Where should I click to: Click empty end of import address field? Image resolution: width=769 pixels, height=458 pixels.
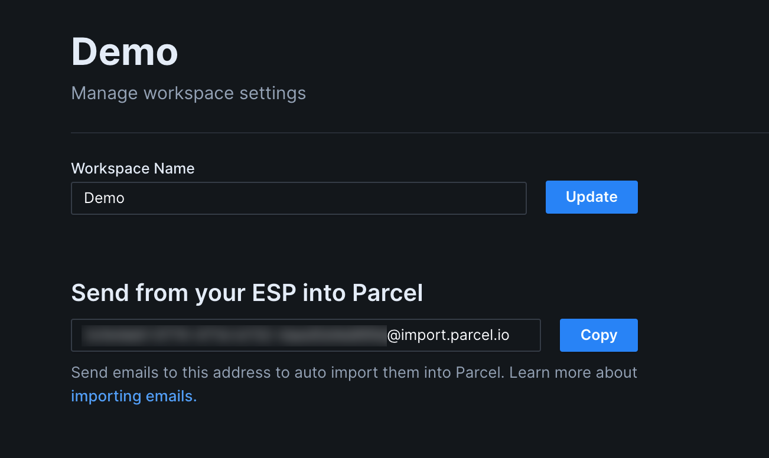[x=525, y=335]
